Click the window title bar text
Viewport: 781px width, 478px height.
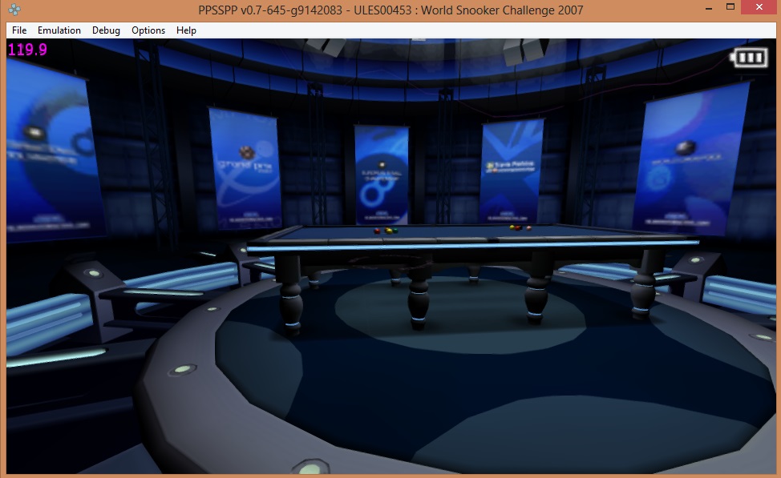click(x=390, y=10)
